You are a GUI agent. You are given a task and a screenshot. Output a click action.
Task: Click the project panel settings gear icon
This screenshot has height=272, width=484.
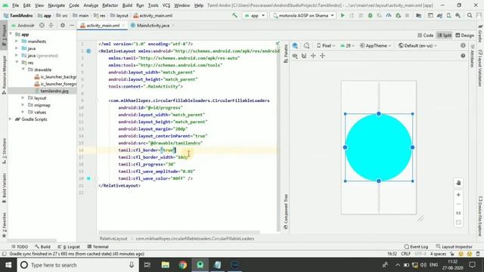63,25
